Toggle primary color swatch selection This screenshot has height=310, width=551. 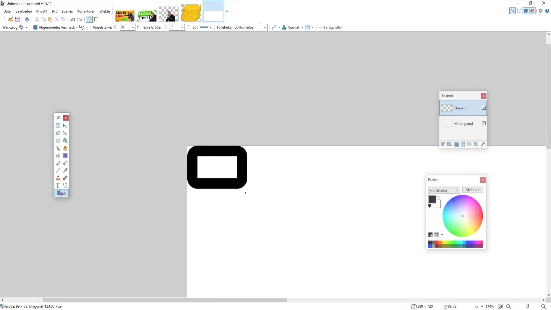pos(432,199)
